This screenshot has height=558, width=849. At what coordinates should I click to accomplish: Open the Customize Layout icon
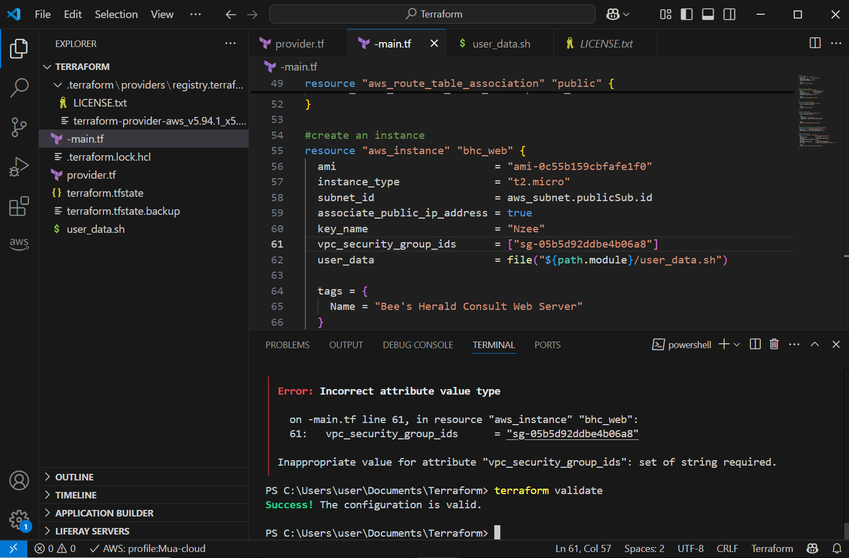coord(666,15)
